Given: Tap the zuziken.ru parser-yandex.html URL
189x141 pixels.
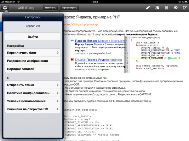Looking at the screenshot, I should coord(93,53).
